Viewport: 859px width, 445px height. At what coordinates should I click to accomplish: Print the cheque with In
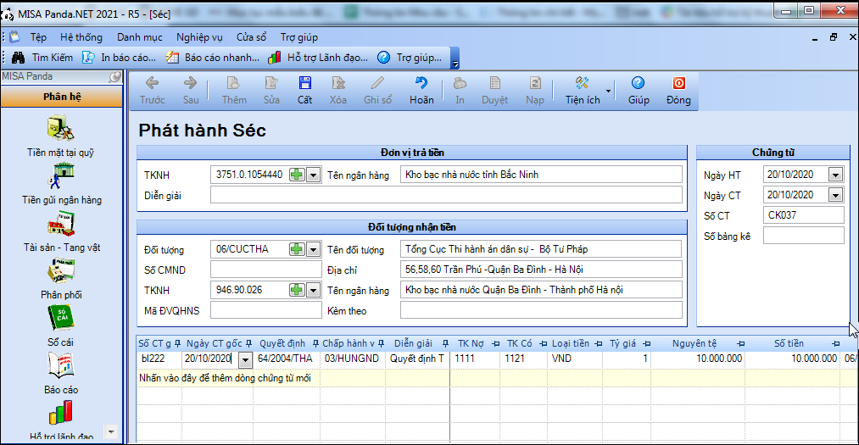(460, 91)
